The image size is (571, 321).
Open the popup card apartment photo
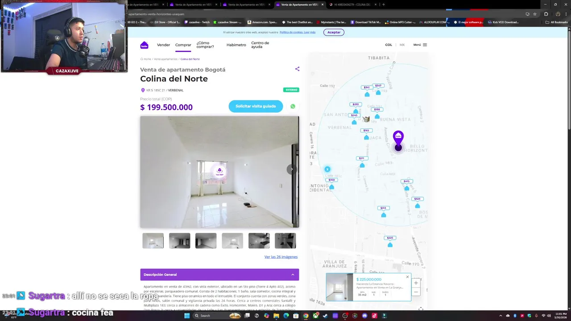(339, 287)
